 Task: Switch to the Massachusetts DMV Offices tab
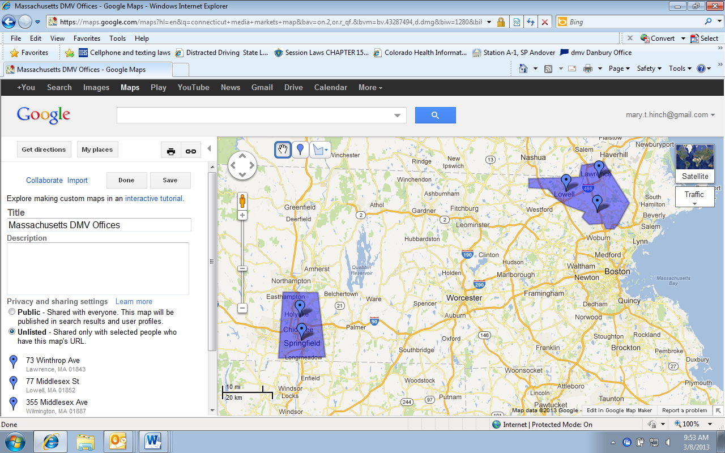point(88,70)
